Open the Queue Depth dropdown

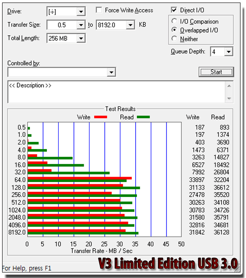coord(229,52)
